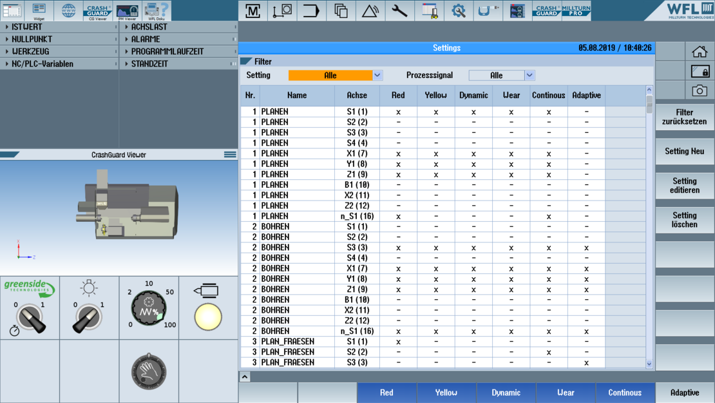Click the wrench tool icon
This screenshot has width=715, height=403.
[399, 10]
